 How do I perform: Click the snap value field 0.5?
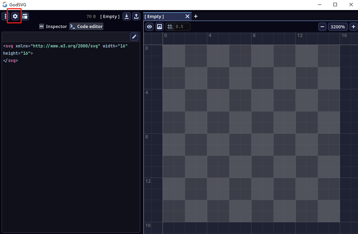point(182,27)
